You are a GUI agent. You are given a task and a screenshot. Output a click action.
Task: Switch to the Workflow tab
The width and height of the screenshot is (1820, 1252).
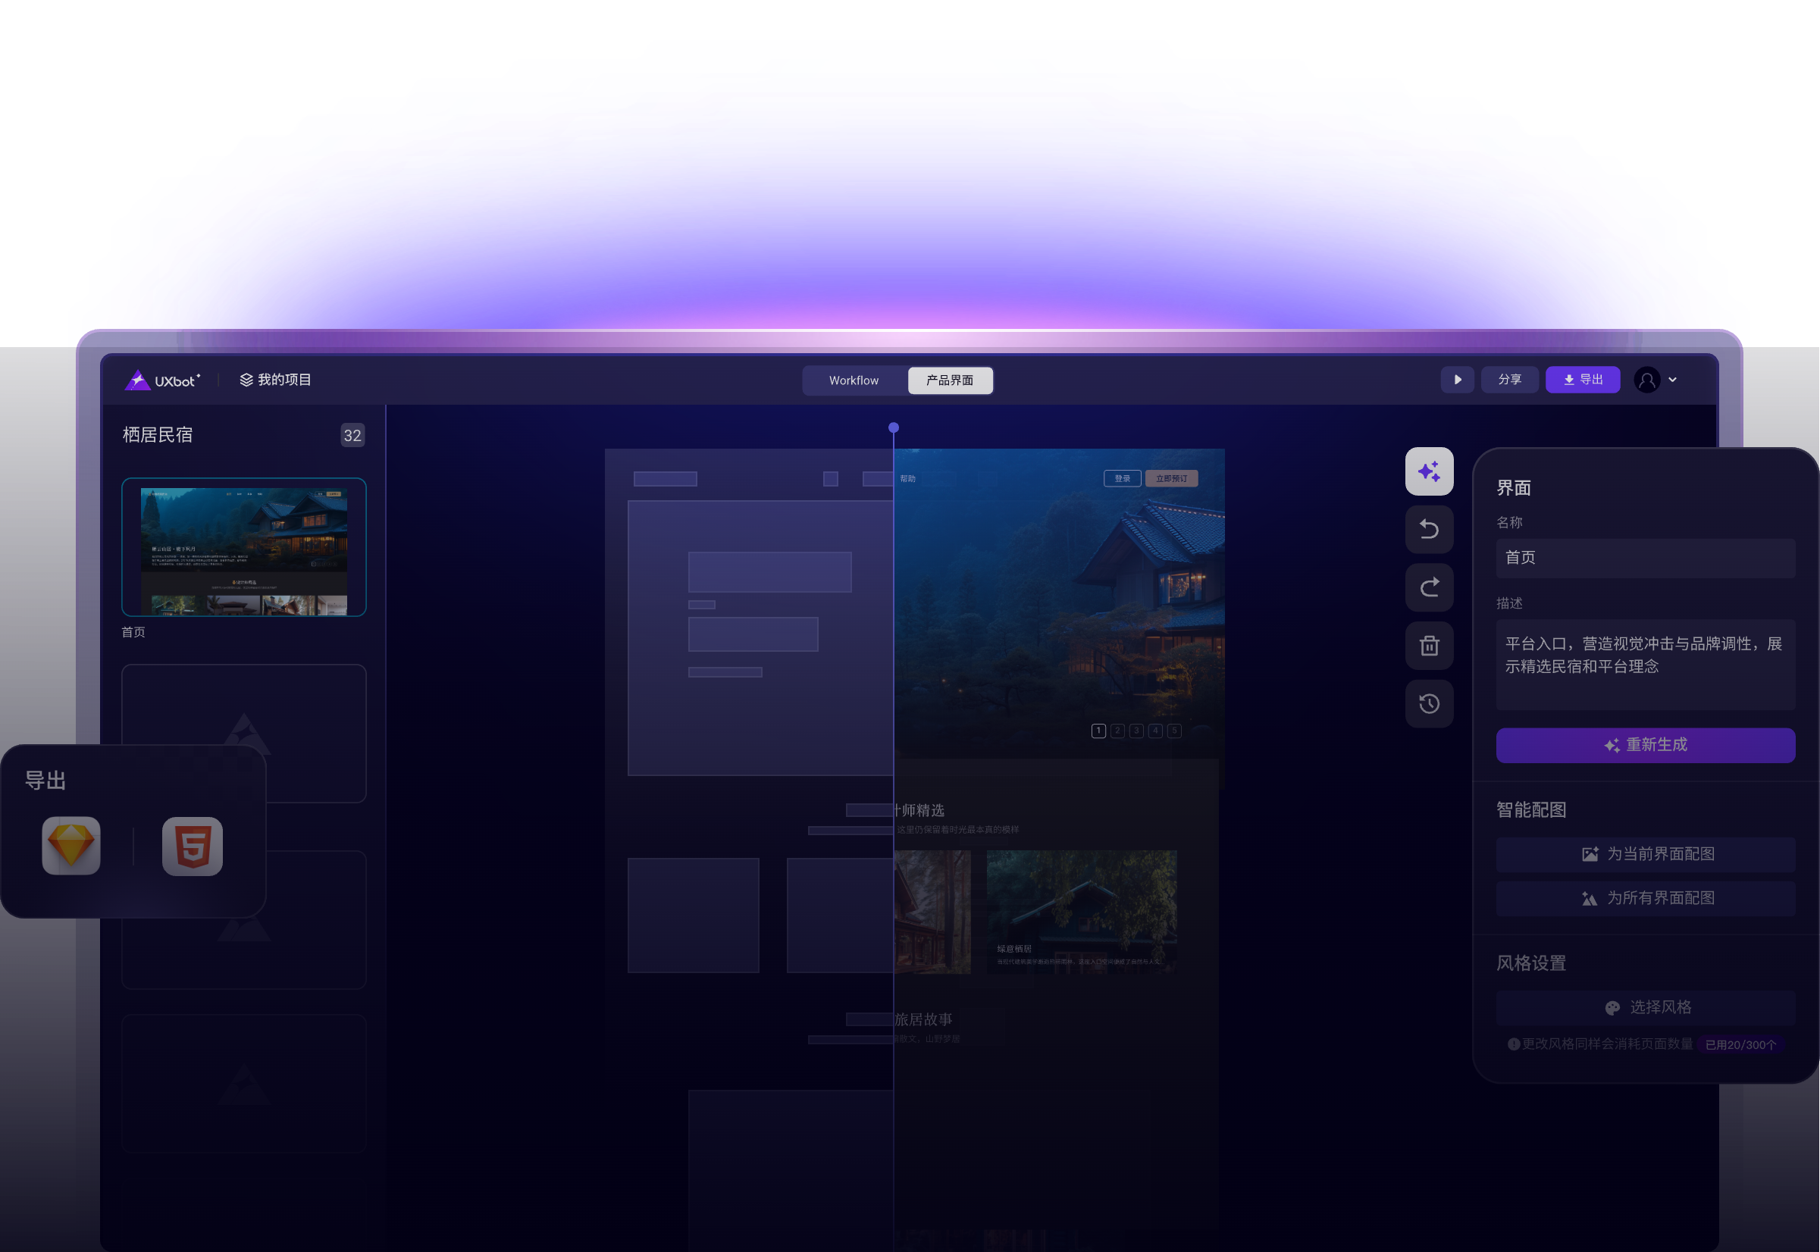tap(854, 380)
